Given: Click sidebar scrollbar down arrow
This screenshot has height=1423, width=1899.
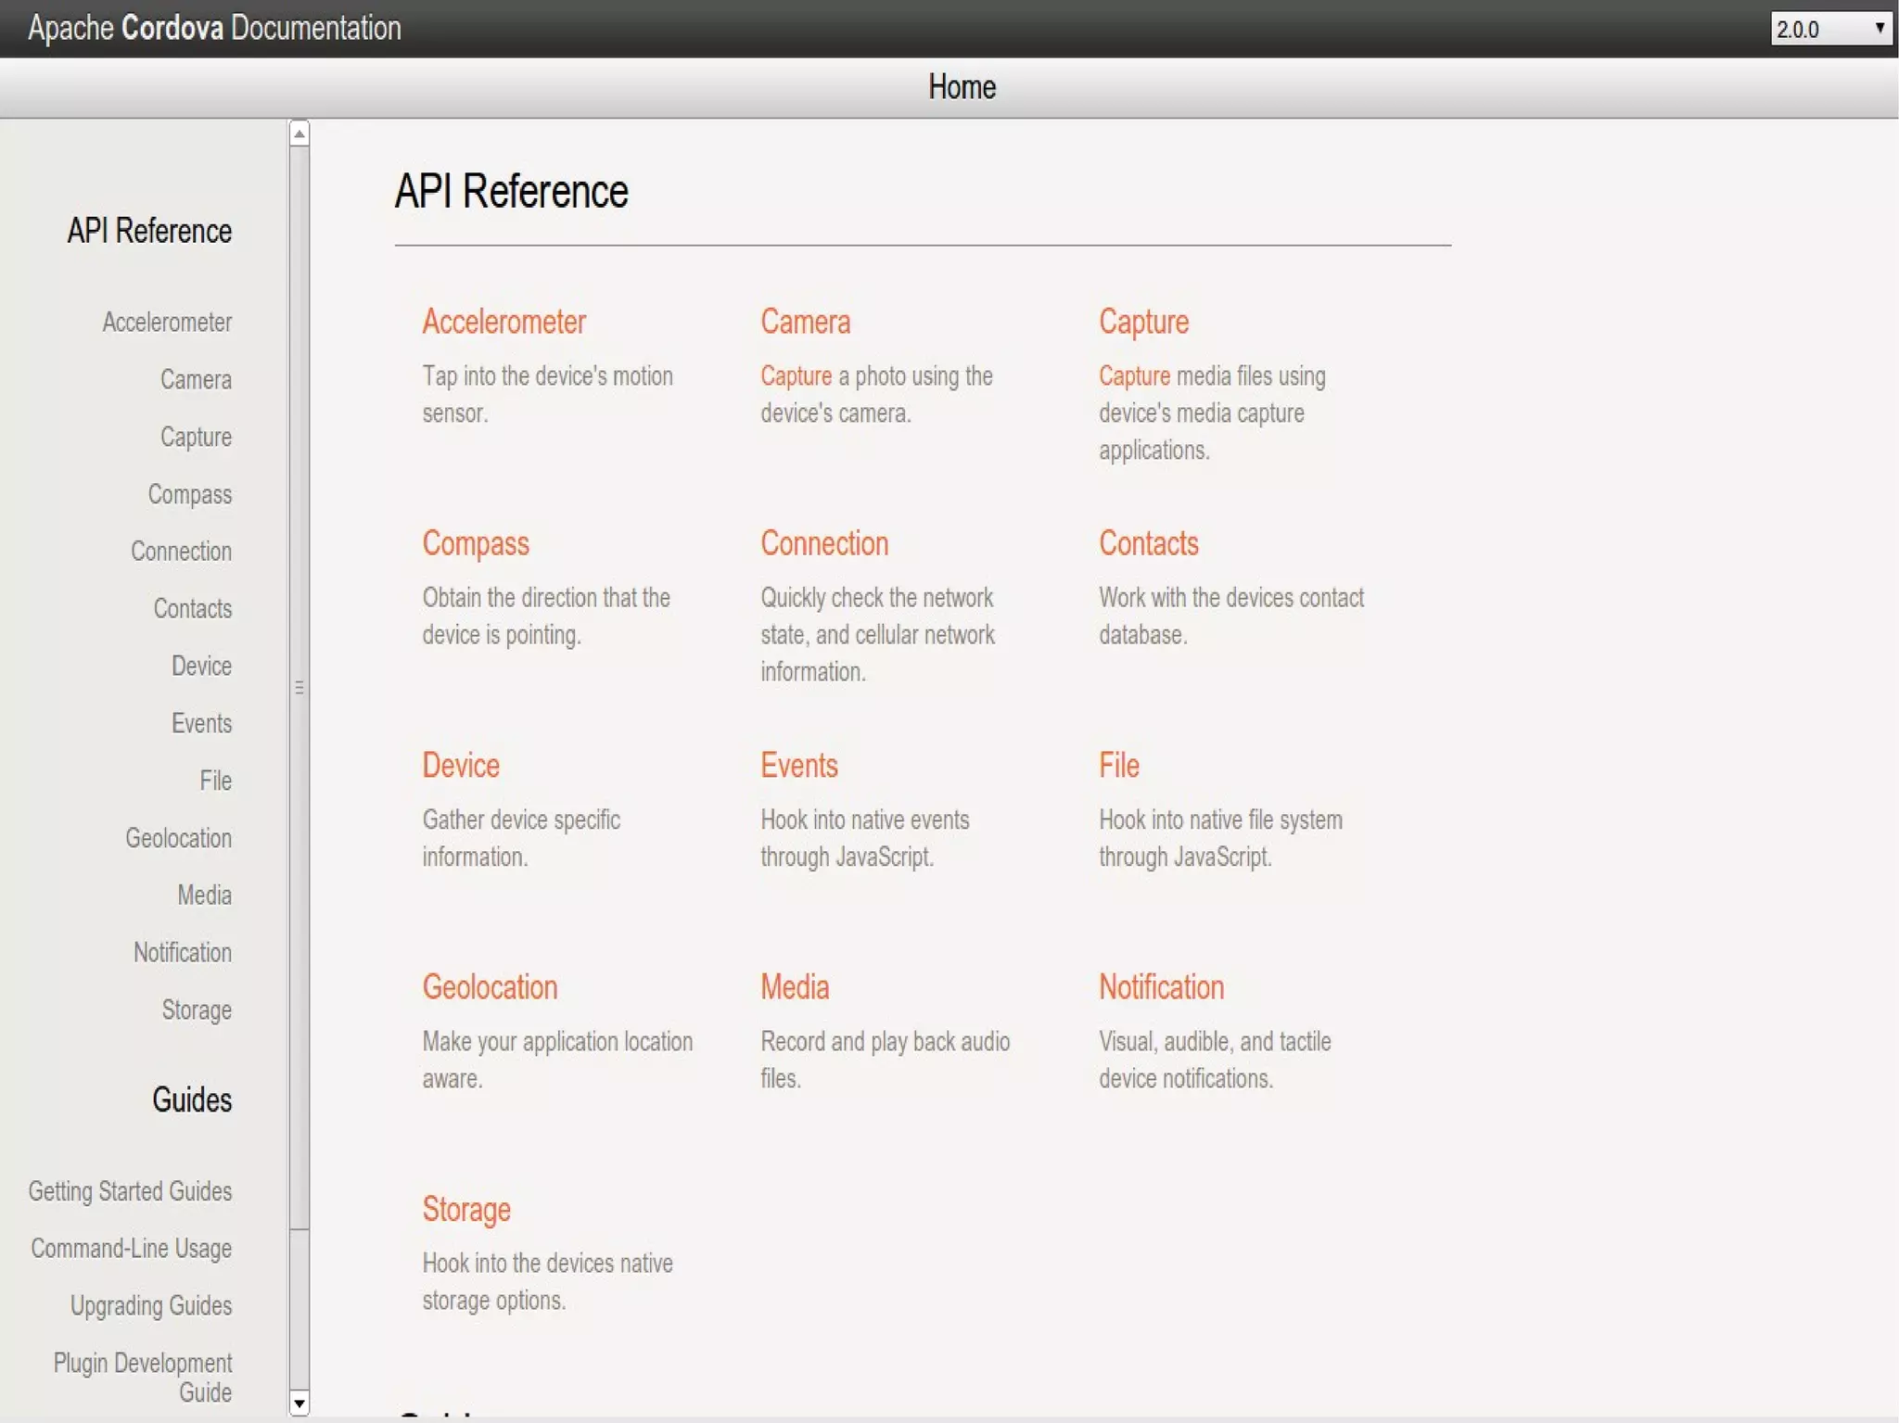Looking at the screenshot, I should tap(299, 1404).
